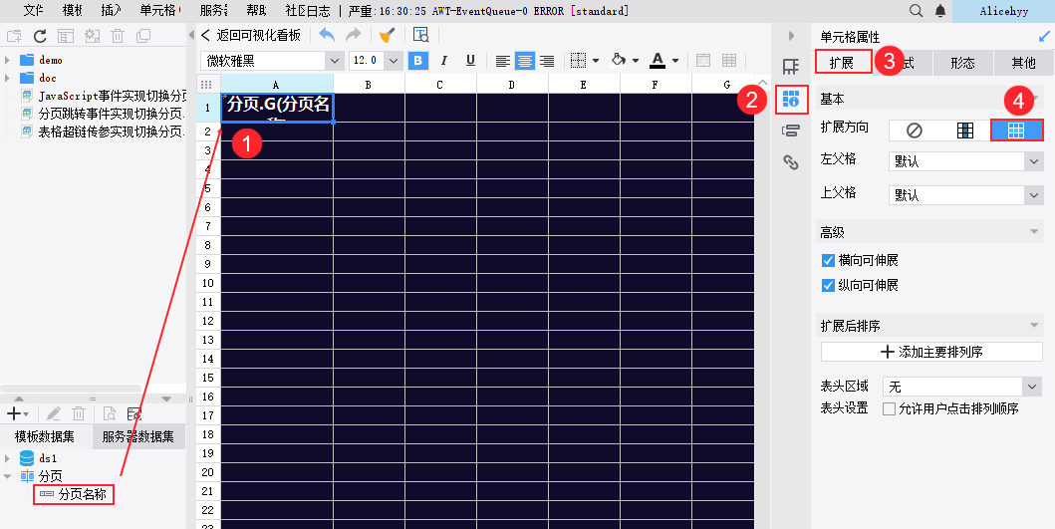Click the redo arrow in toolbar
Viewport: 1055px width, 529px height.
coord(354,35)
